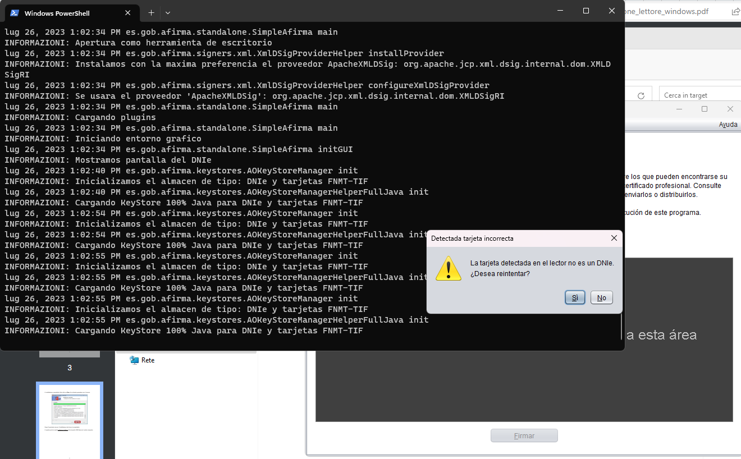Click the share icon beside one_lettore_windows.pdf
741x459 pixels.
[735, 11]
